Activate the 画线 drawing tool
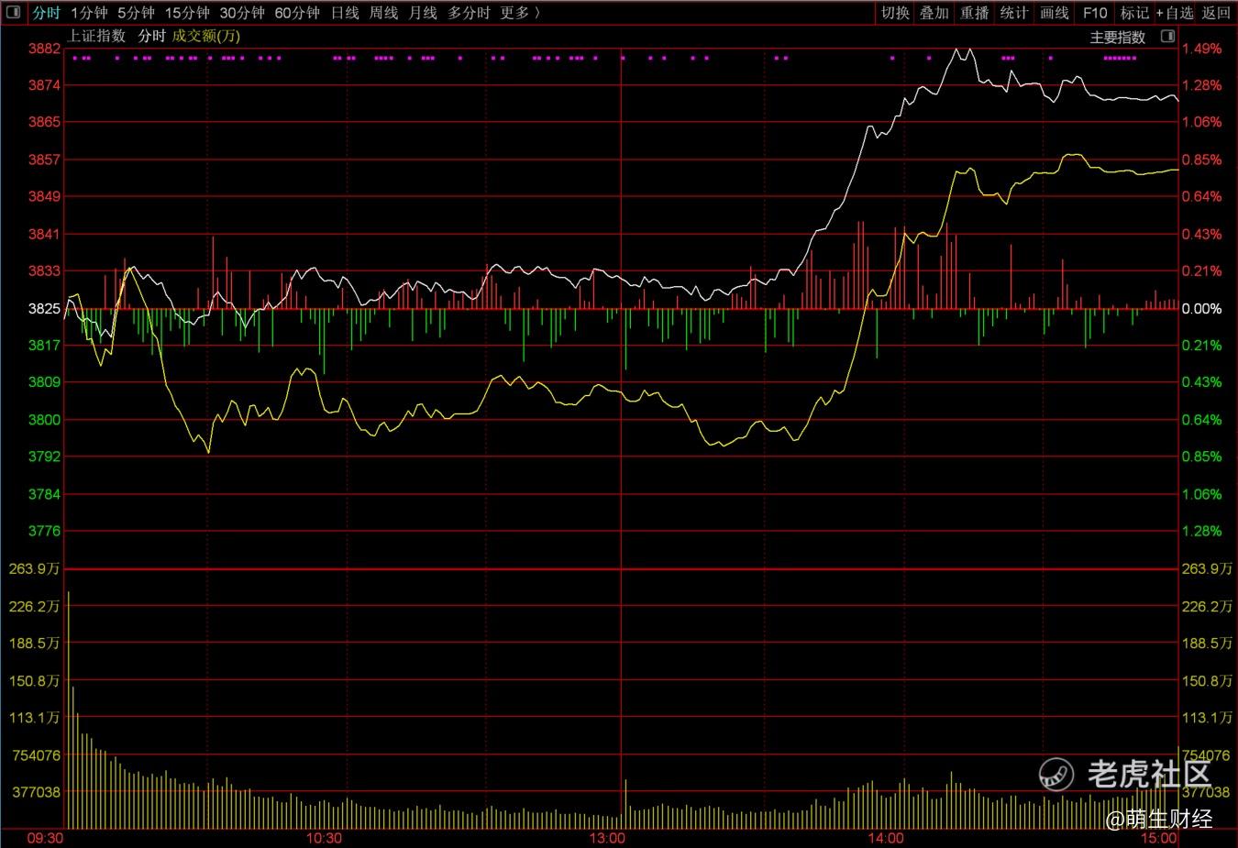 1055,13
